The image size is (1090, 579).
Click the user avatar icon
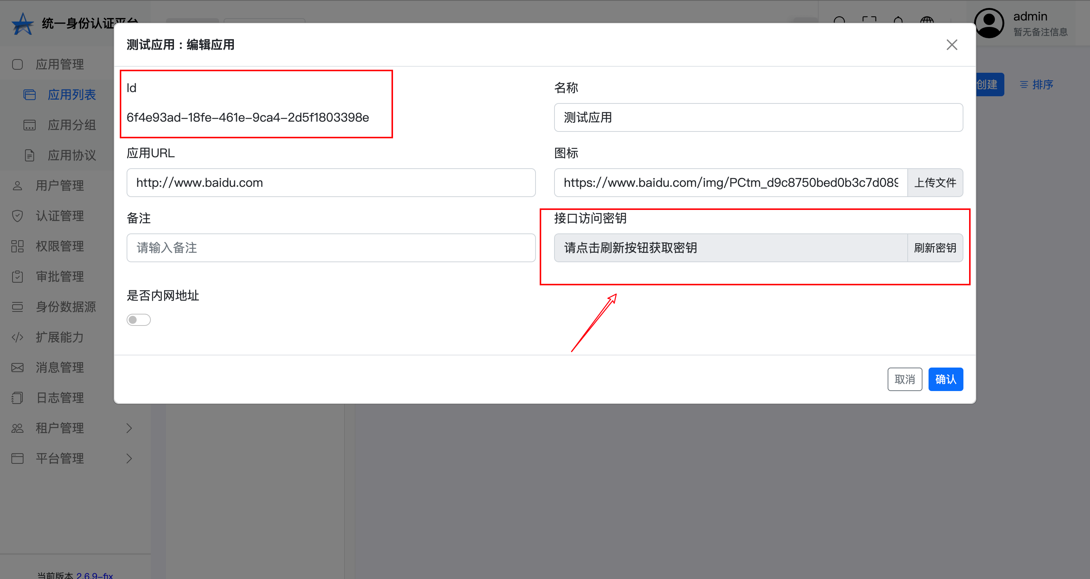point(988,24)
